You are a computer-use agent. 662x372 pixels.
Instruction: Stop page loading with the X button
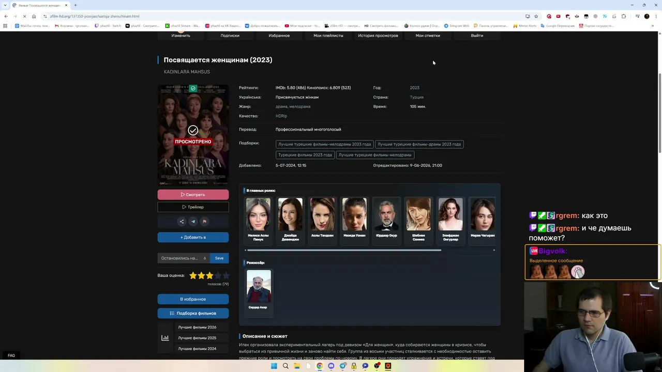24,16
